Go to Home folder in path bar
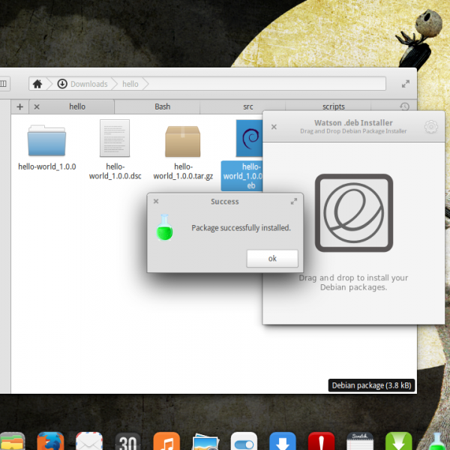This screenshot has width=450, height=450. (37, 84)
